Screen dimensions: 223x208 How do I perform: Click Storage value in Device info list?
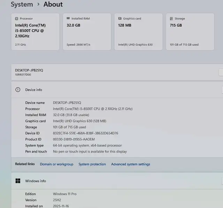(69, 127)
